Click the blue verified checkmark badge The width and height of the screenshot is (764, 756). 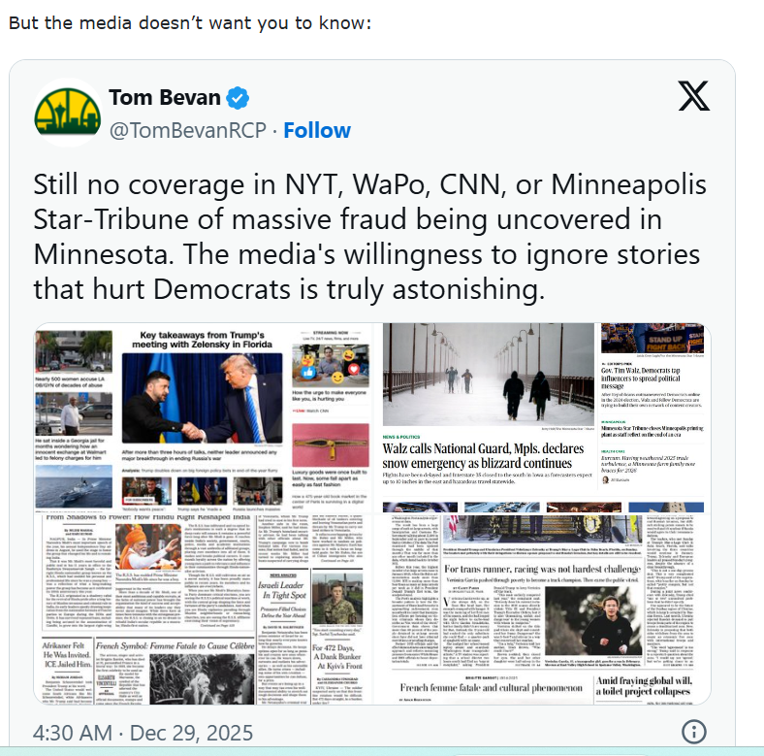[x=238, y=98]
